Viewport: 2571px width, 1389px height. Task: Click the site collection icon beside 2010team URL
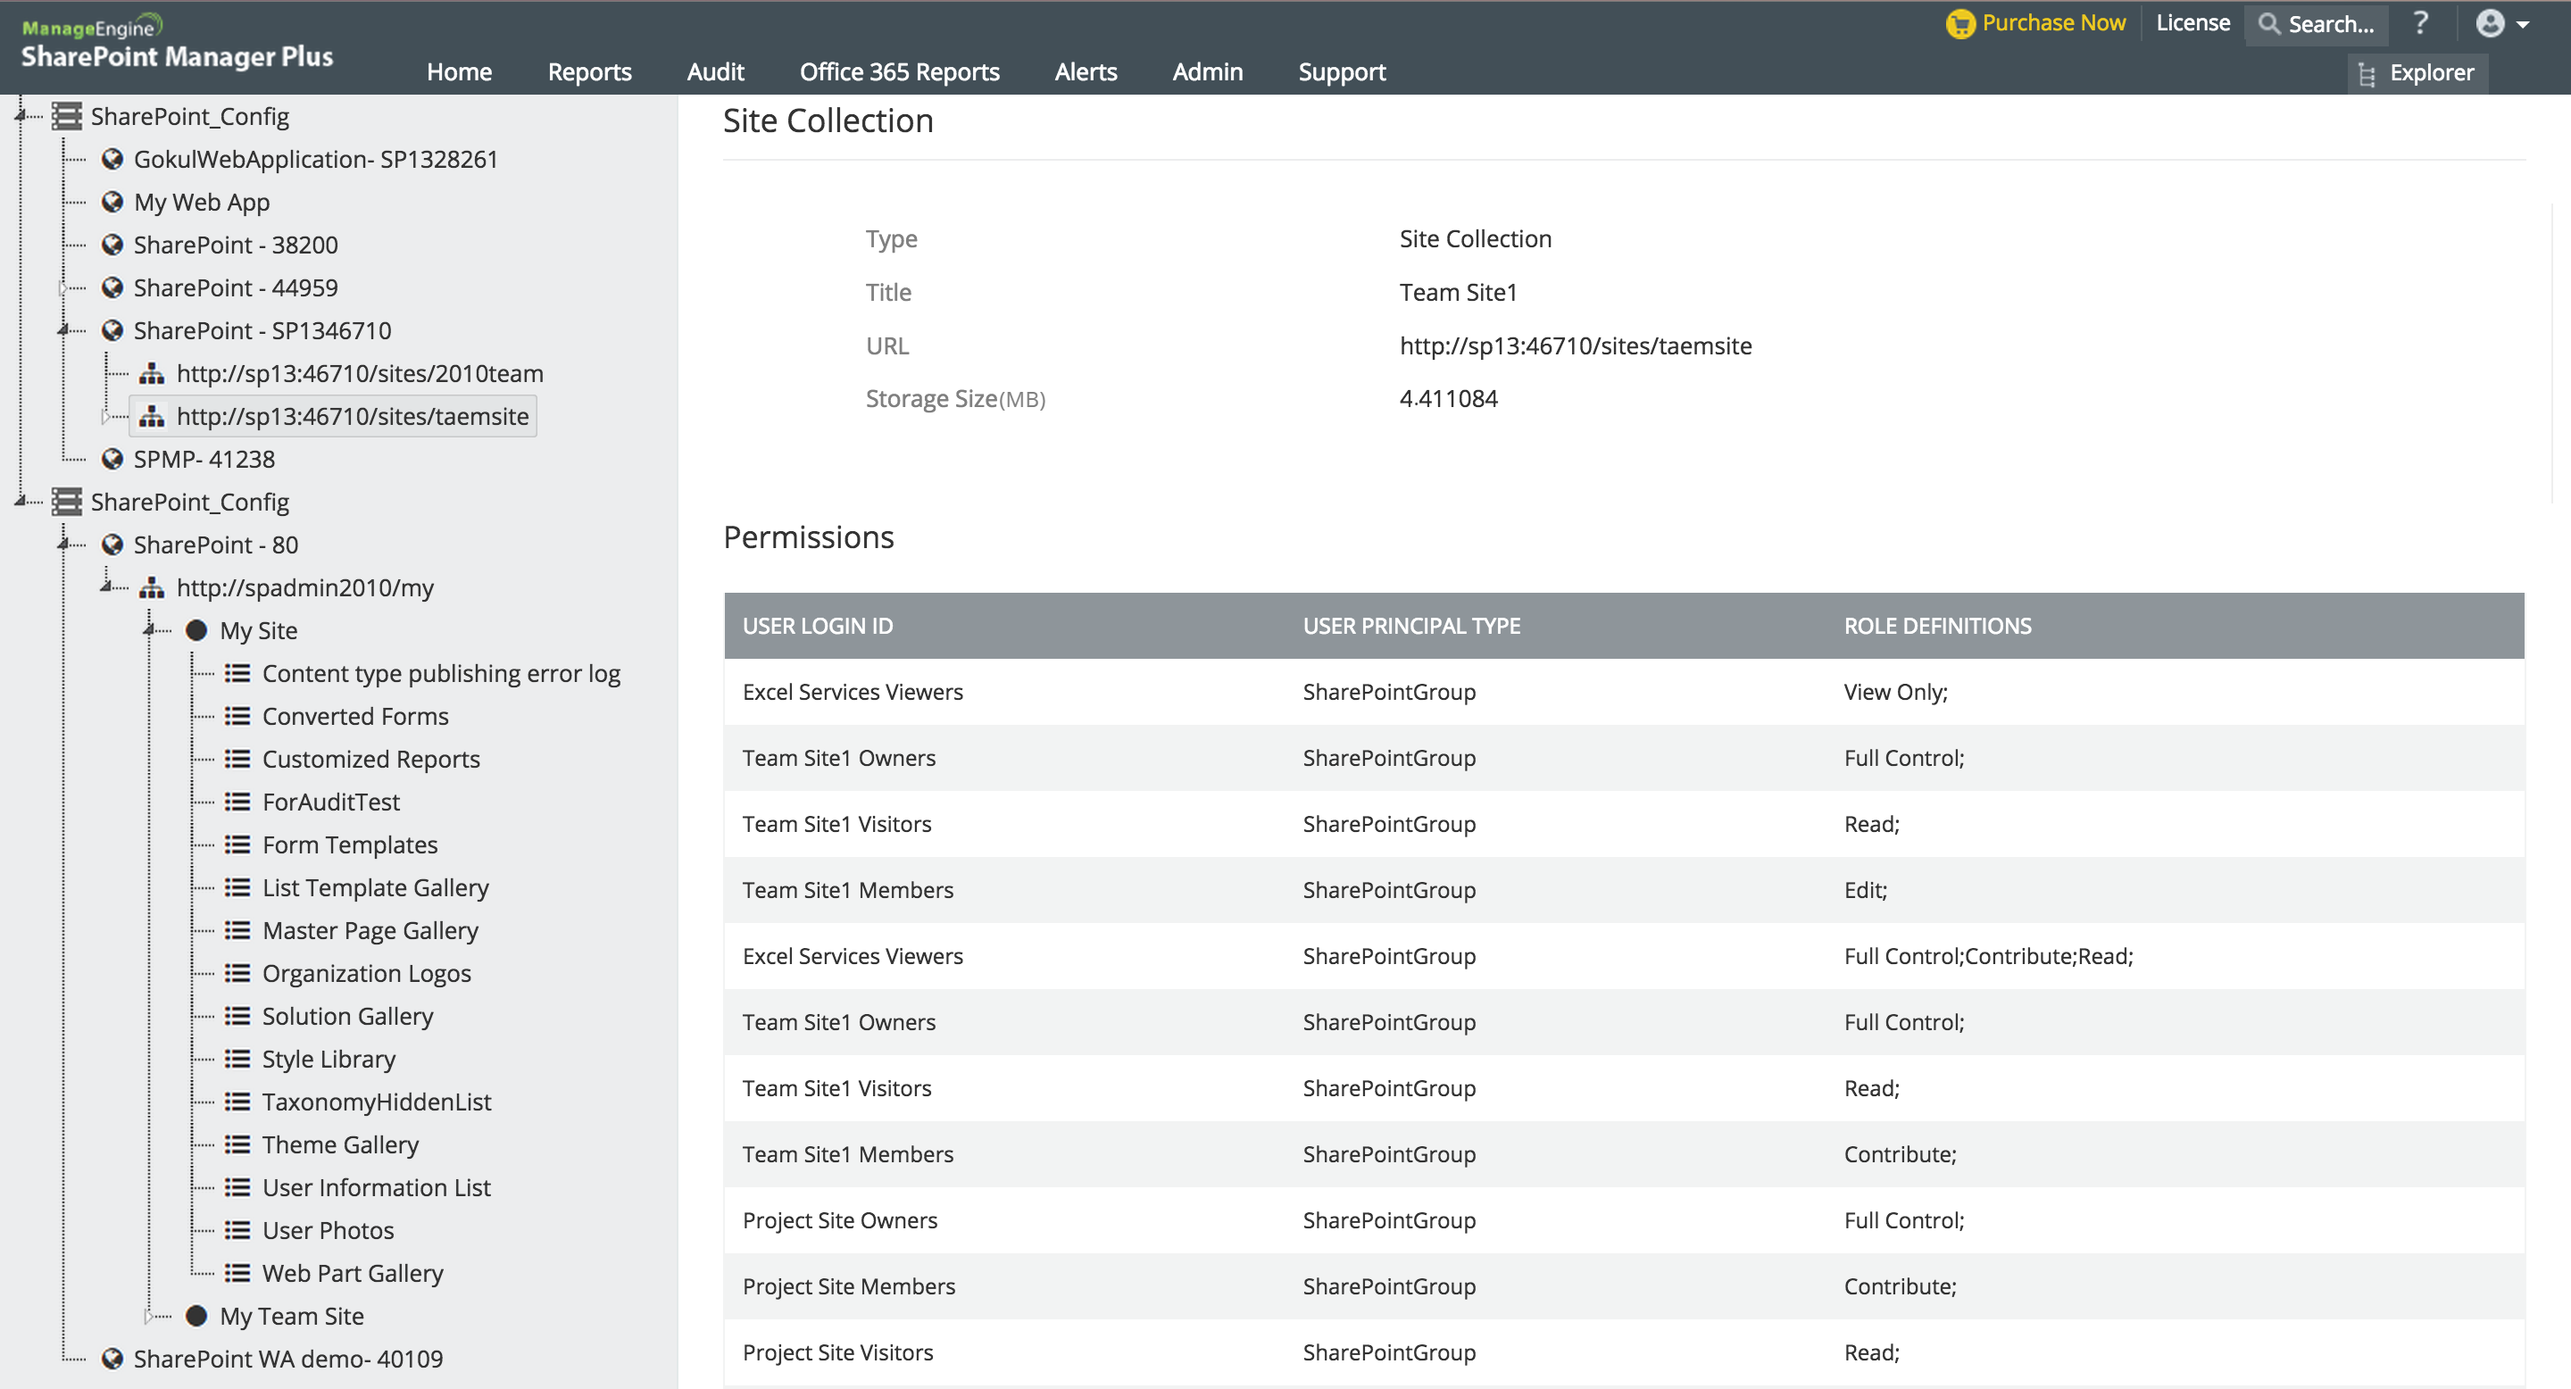(x=152, y=374)
